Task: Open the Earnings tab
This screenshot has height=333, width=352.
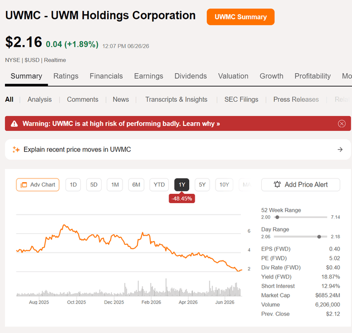Action: click(148, 76)
